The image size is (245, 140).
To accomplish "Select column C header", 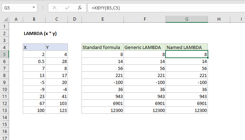I will (57, 19).
